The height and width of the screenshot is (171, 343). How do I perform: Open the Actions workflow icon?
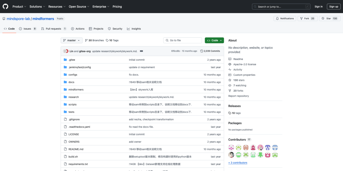coord(72,28)
